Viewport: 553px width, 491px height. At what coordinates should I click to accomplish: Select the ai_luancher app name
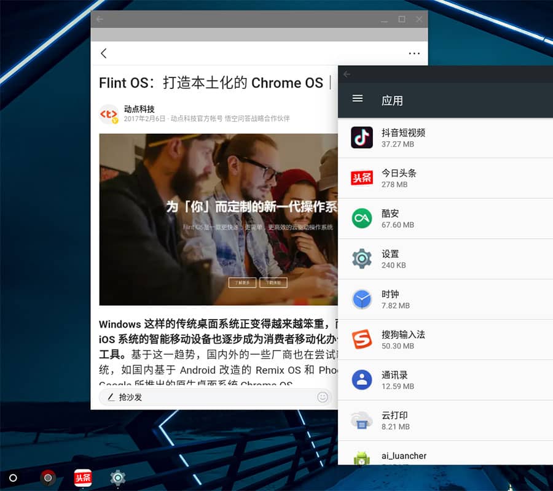point(404,456)
